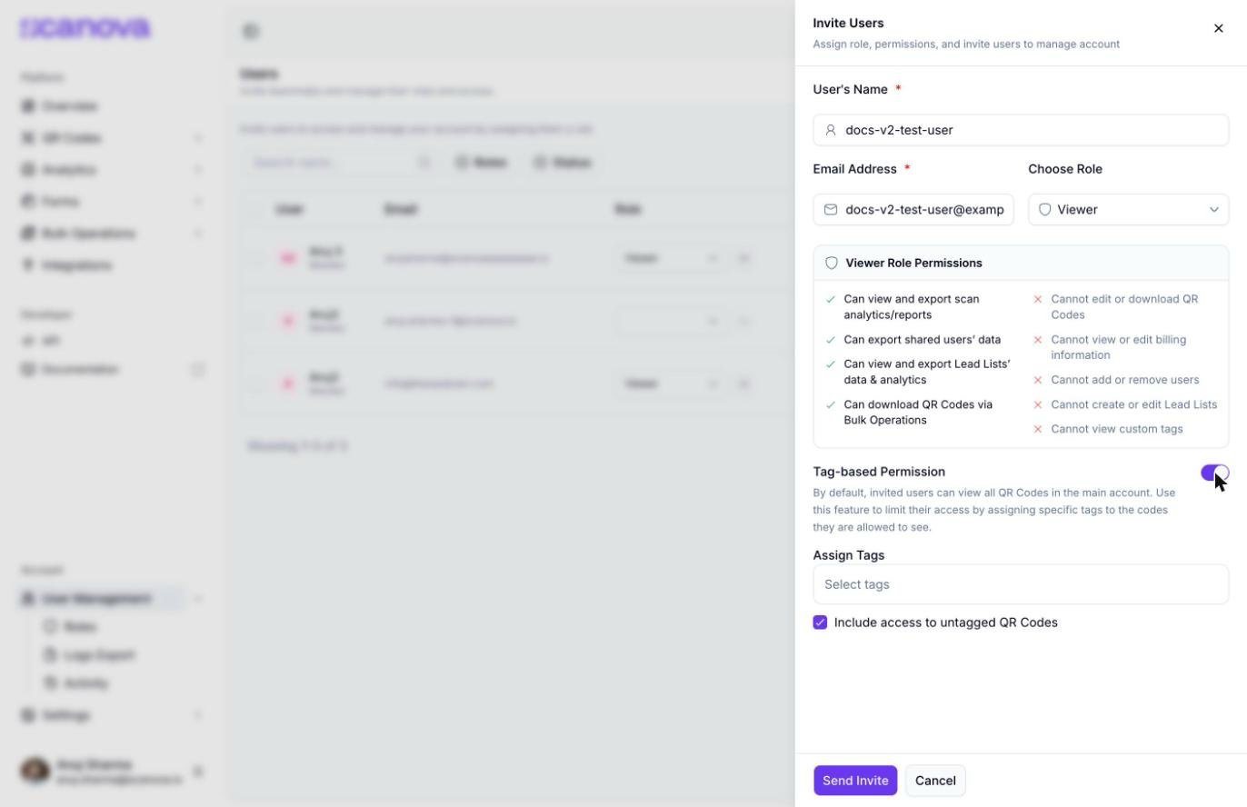Click the green check beside 'Can download QR Codes via Bulk Operations'
The height and width of the screenshot is (807, 1247).
831,405
